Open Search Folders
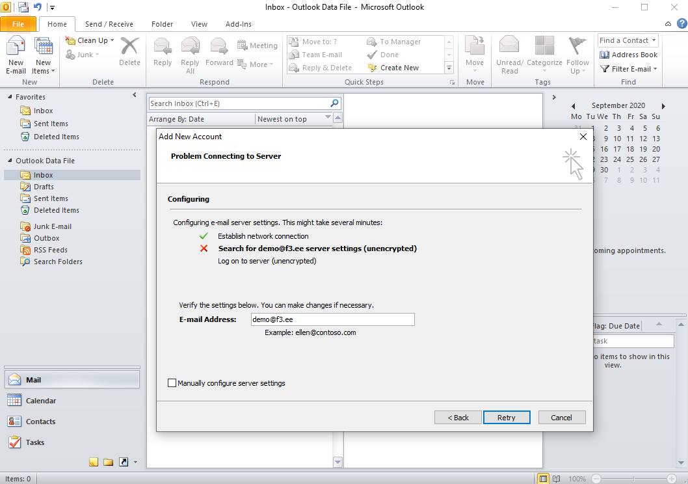 pyautogui.click(x=57, y=262)
